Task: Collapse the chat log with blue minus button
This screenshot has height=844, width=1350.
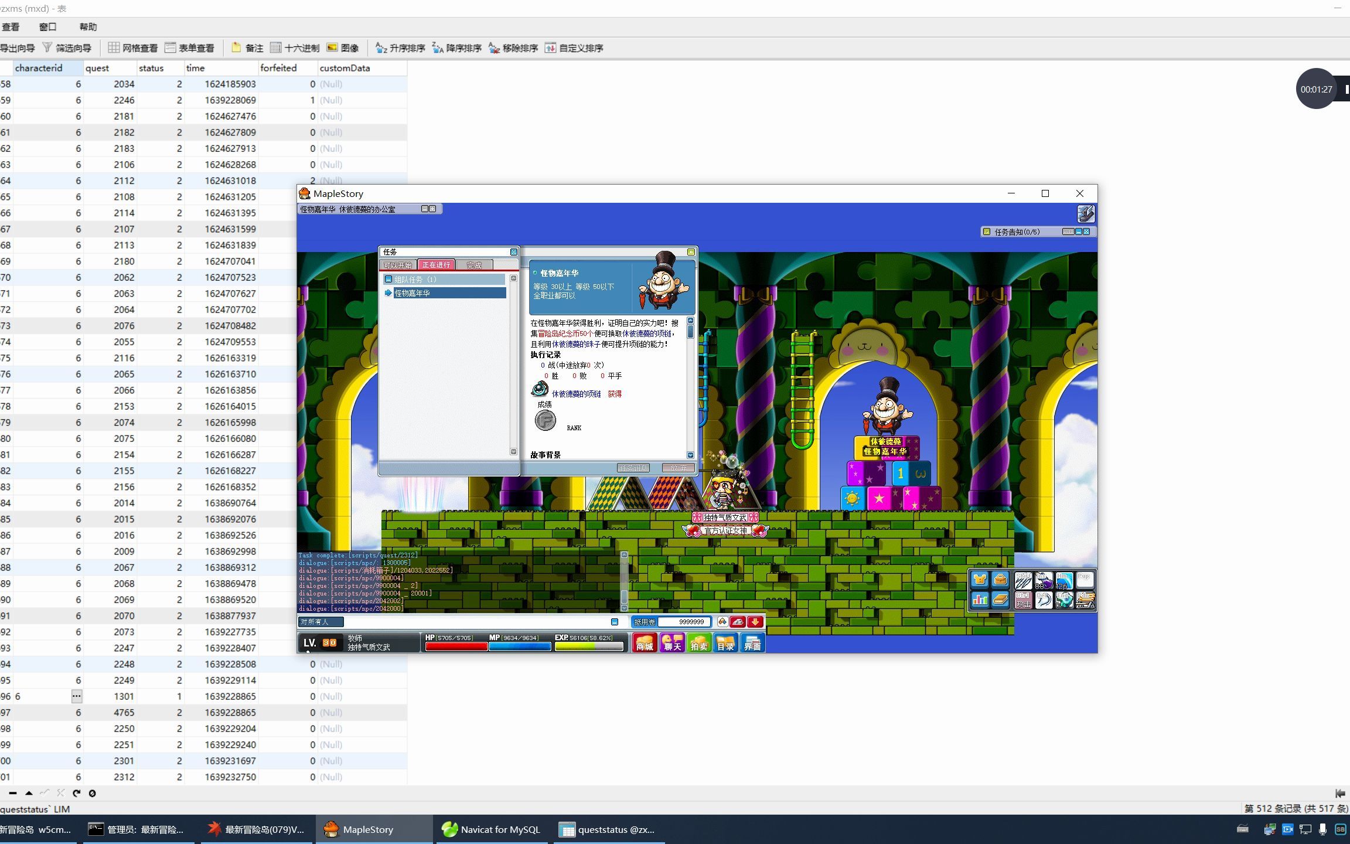Action: point(615,622)
